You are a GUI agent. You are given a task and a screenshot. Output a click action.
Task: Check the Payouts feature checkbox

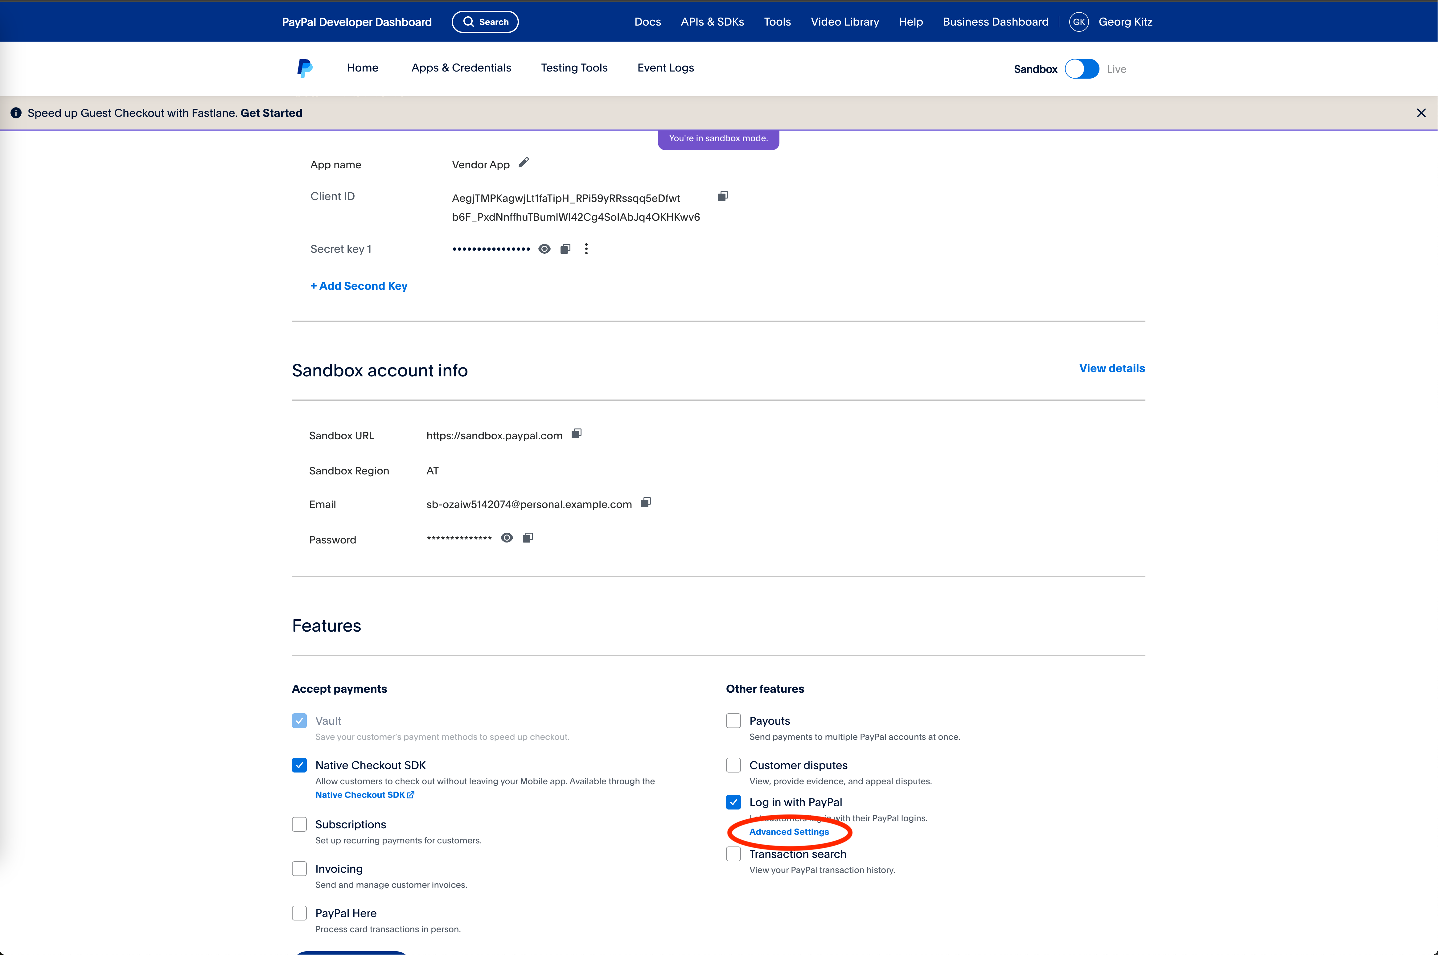coord(733,721)
